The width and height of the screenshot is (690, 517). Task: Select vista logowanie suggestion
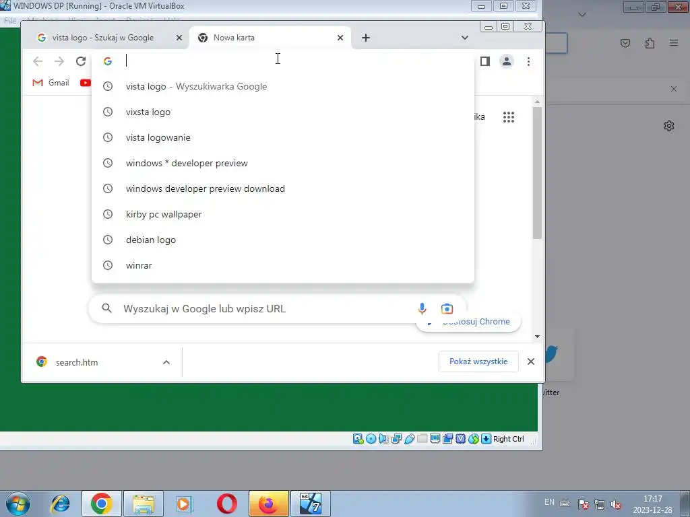[x=283, y=137]
